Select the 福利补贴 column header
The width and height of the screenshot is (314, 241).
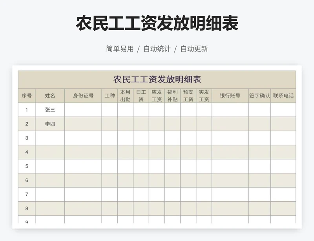pyautogui.click(x=172, y=96)
